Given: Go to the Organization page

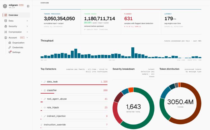Looking at the screenshot, I should pyautogui.click(x=18, y=43).
